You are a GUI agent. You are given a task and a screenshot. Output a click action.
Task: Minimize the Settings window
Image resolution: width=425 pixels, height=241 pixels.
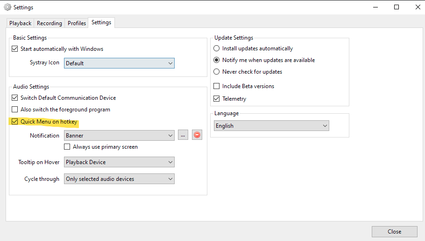(x=375, y=7)
